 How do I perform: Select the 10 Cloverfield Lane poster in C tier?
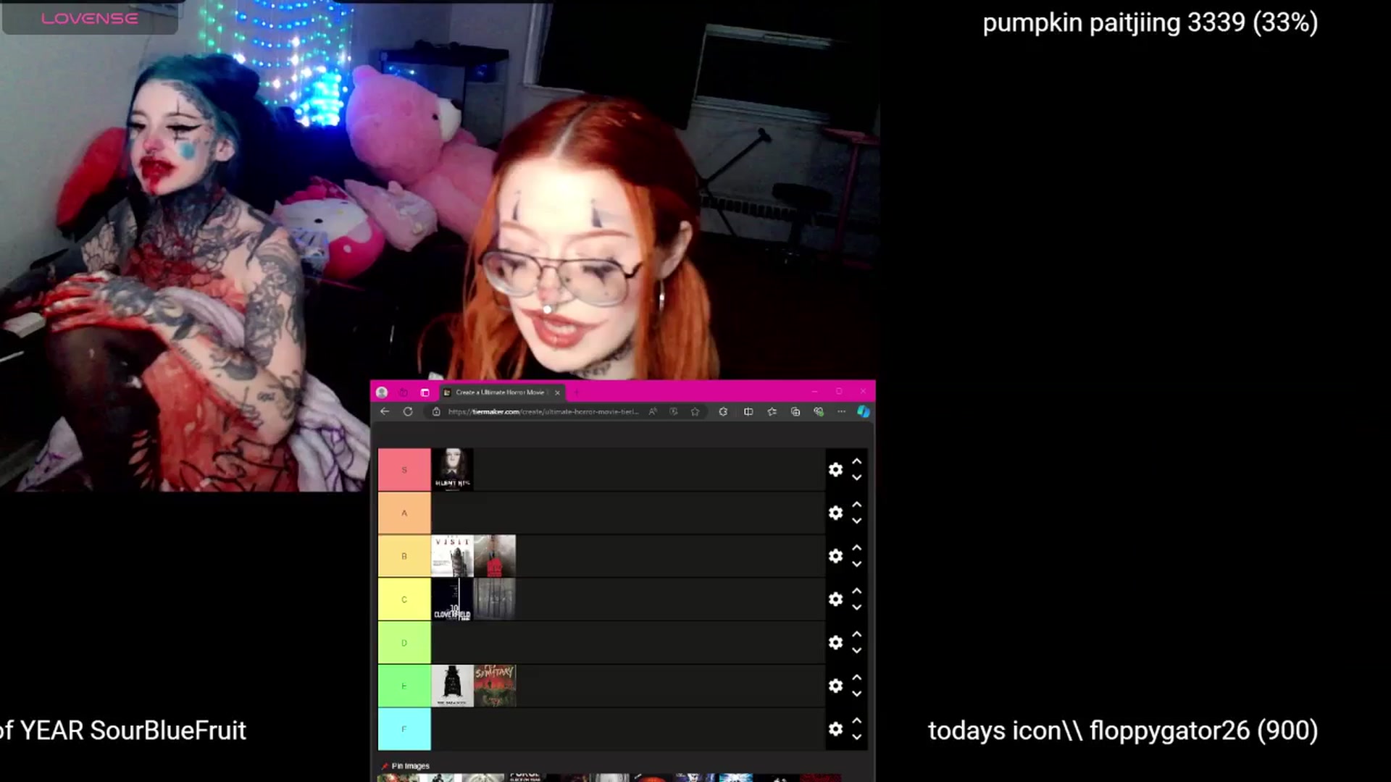[x=452, y=600]
